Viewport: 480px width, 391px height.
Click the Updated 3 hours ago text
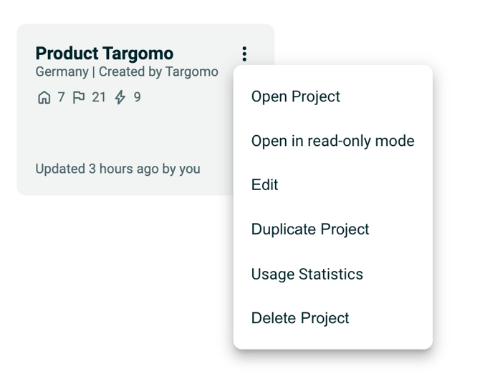tap(117, 169)
